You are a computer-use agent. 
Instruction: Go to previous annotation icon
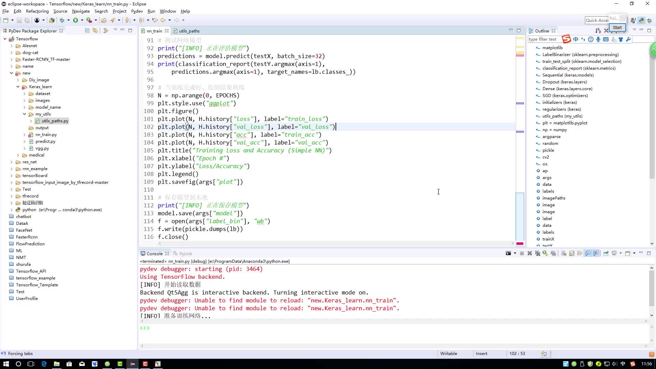141,20
